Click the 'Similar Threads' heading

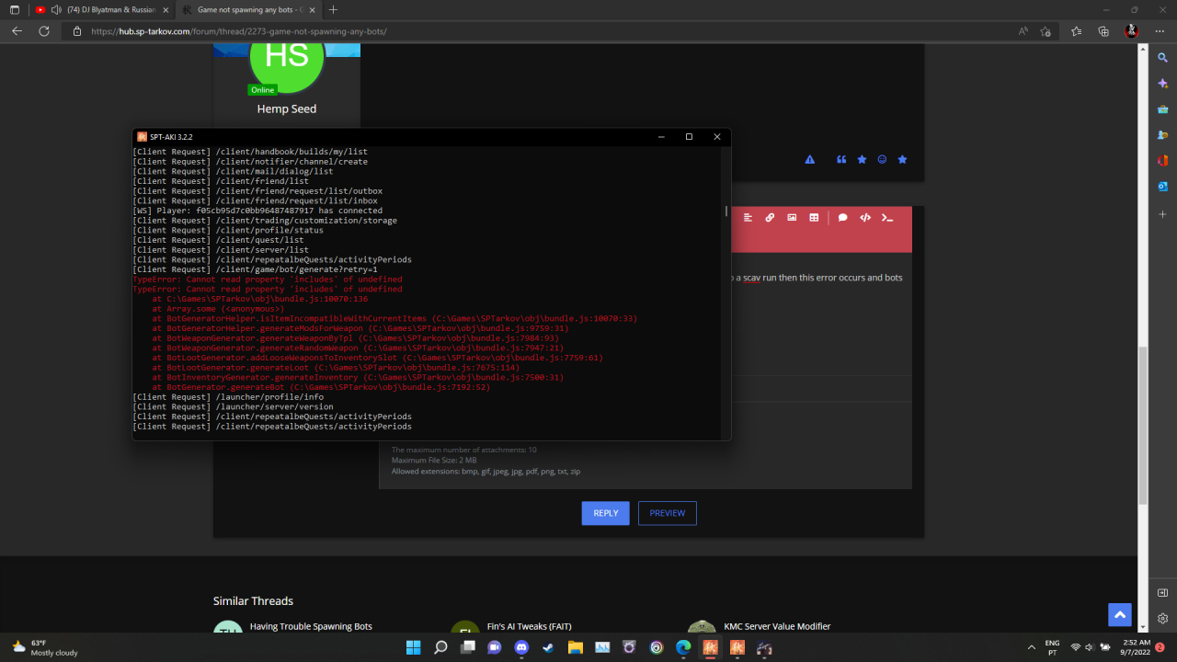pyautogui.click(x=253, y=600)
